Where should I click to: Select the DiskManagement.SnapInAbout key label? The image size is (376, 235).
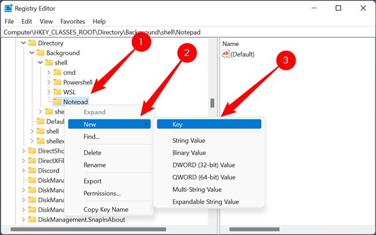[82, 219]
